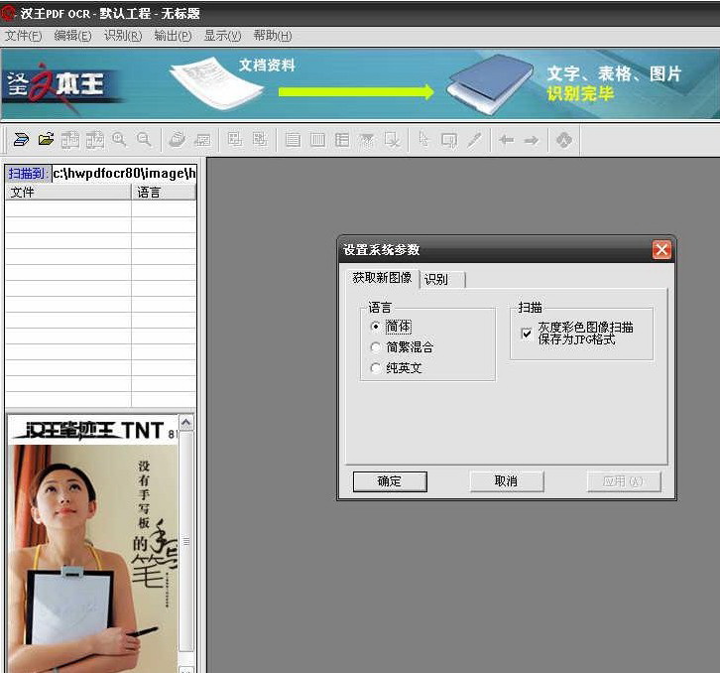Click the 取消 button
The height and width of the screenshot is (673, 720).
tap(507, 481)
